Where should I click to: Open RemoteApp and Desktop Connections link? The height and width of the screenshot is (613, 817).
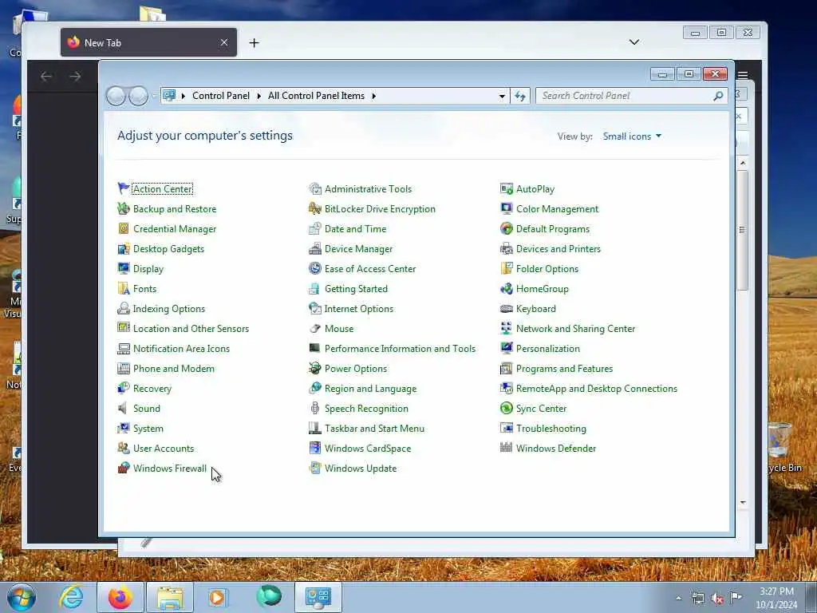tap(597, 389)
